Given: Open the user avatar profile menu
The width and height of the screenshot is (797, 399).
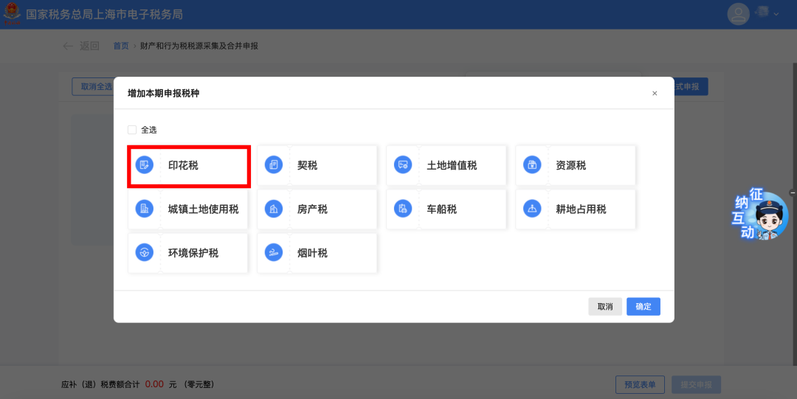Looking at the screenshot, I should [x=738, y=14].
